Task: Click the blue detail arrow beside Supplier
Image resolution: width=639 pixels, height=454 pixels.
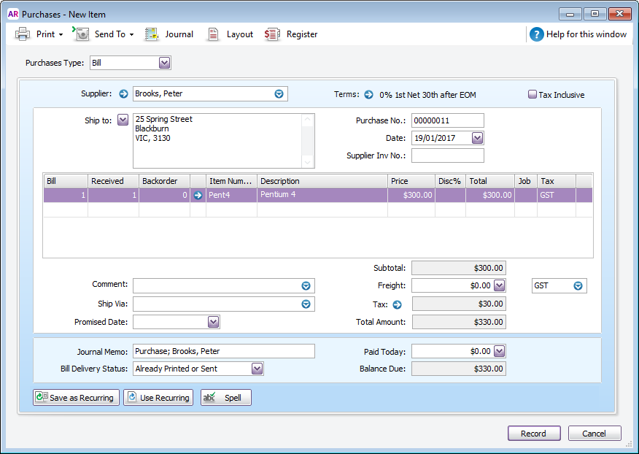Action: coord(123,93)
